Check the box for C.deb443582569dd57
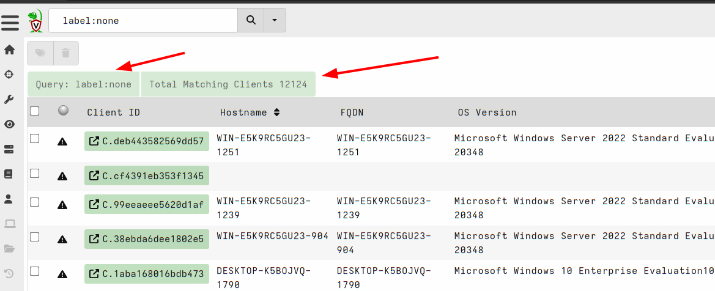 point(35,139)
